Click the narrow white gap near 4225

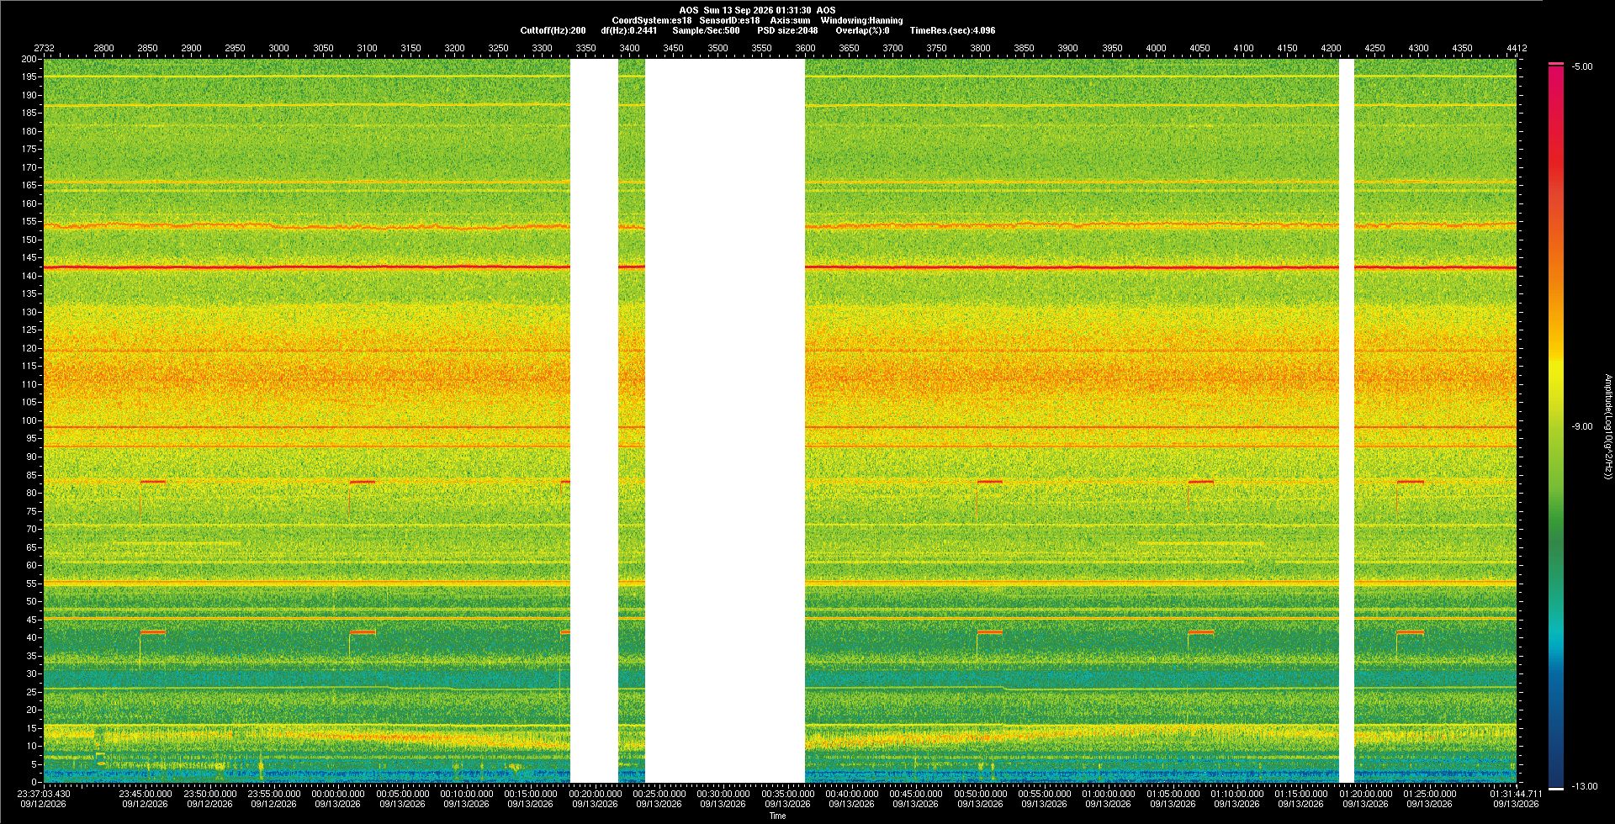(1347, 420)
